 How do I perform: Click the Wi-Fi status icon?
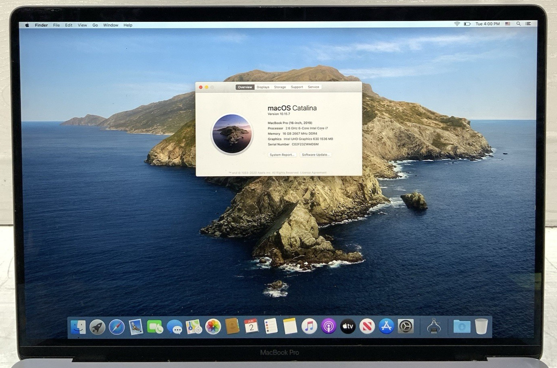457,24
